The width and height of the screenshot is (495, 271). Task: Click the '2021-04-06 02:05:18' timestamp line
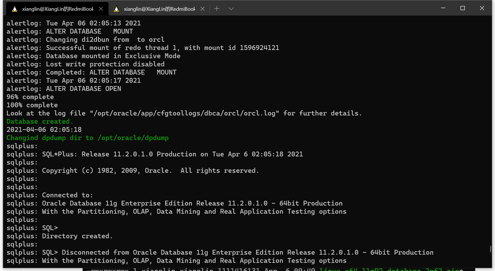click(x=44, y=130)
